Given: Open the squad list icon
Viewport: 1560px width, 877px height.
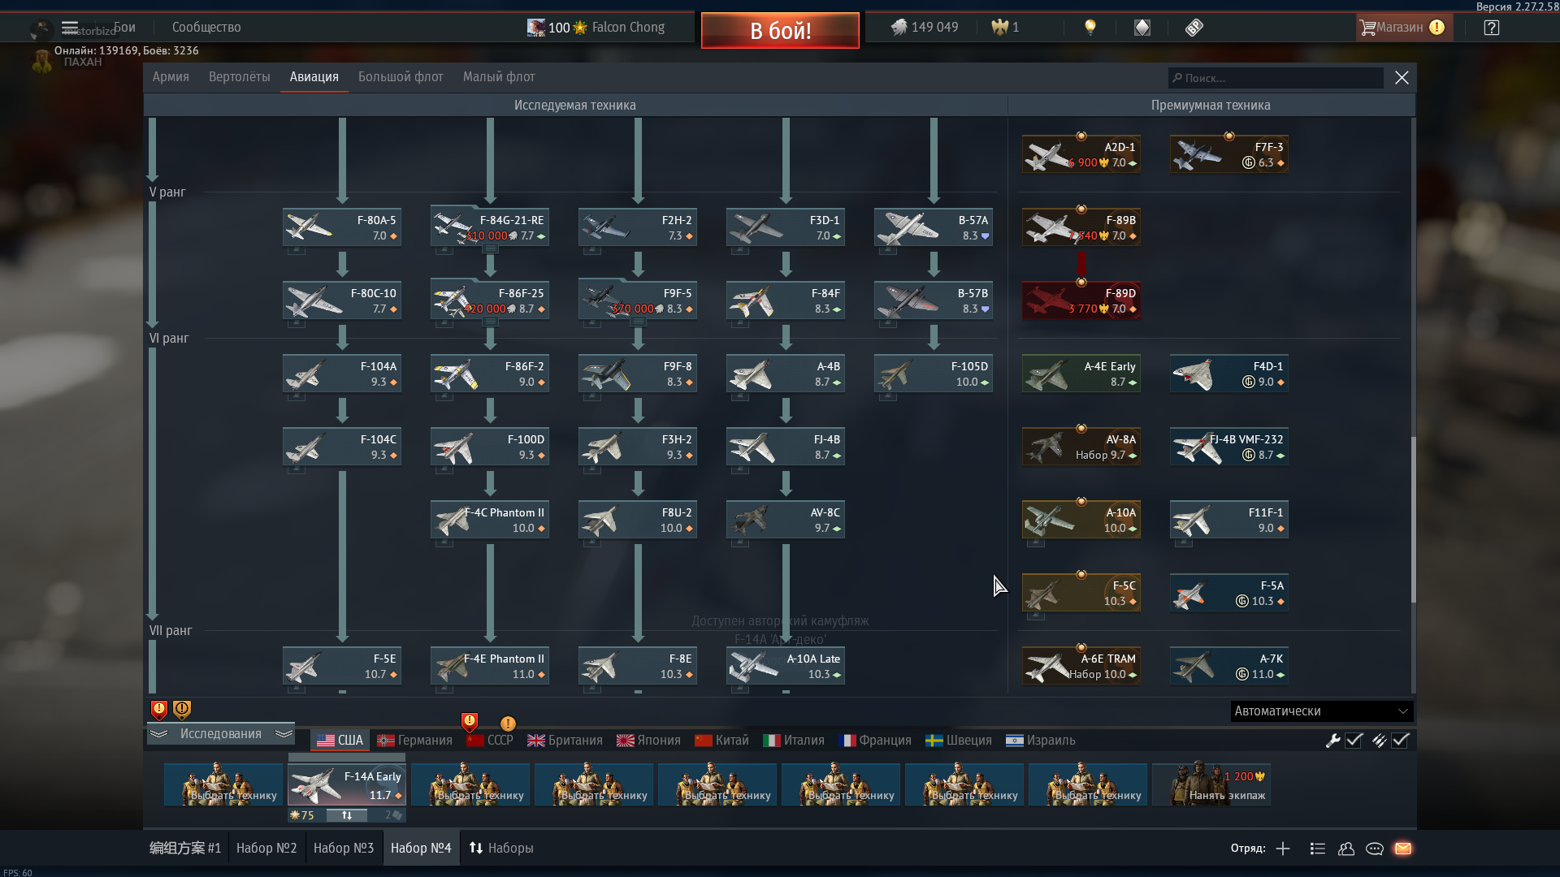Looking at the screenshot, I should pos(1317,848).
